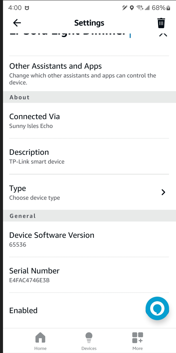Switch to the Home tab label
Screen dimensions: 176x353
pos(40,348)
